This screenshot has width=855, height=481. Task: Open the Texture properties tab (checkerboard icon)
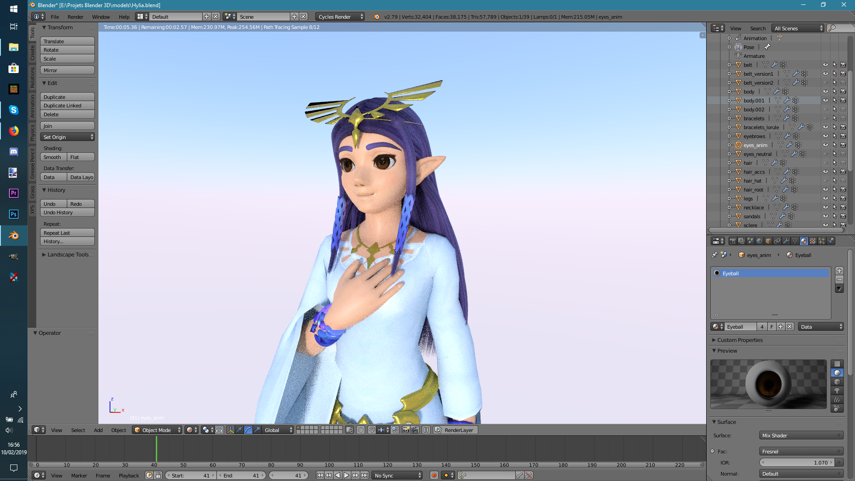(813, 241)
